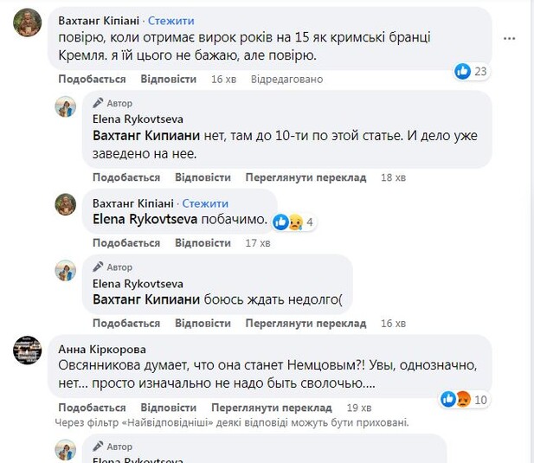Like the top comment with Подобається

coord(87,79)
